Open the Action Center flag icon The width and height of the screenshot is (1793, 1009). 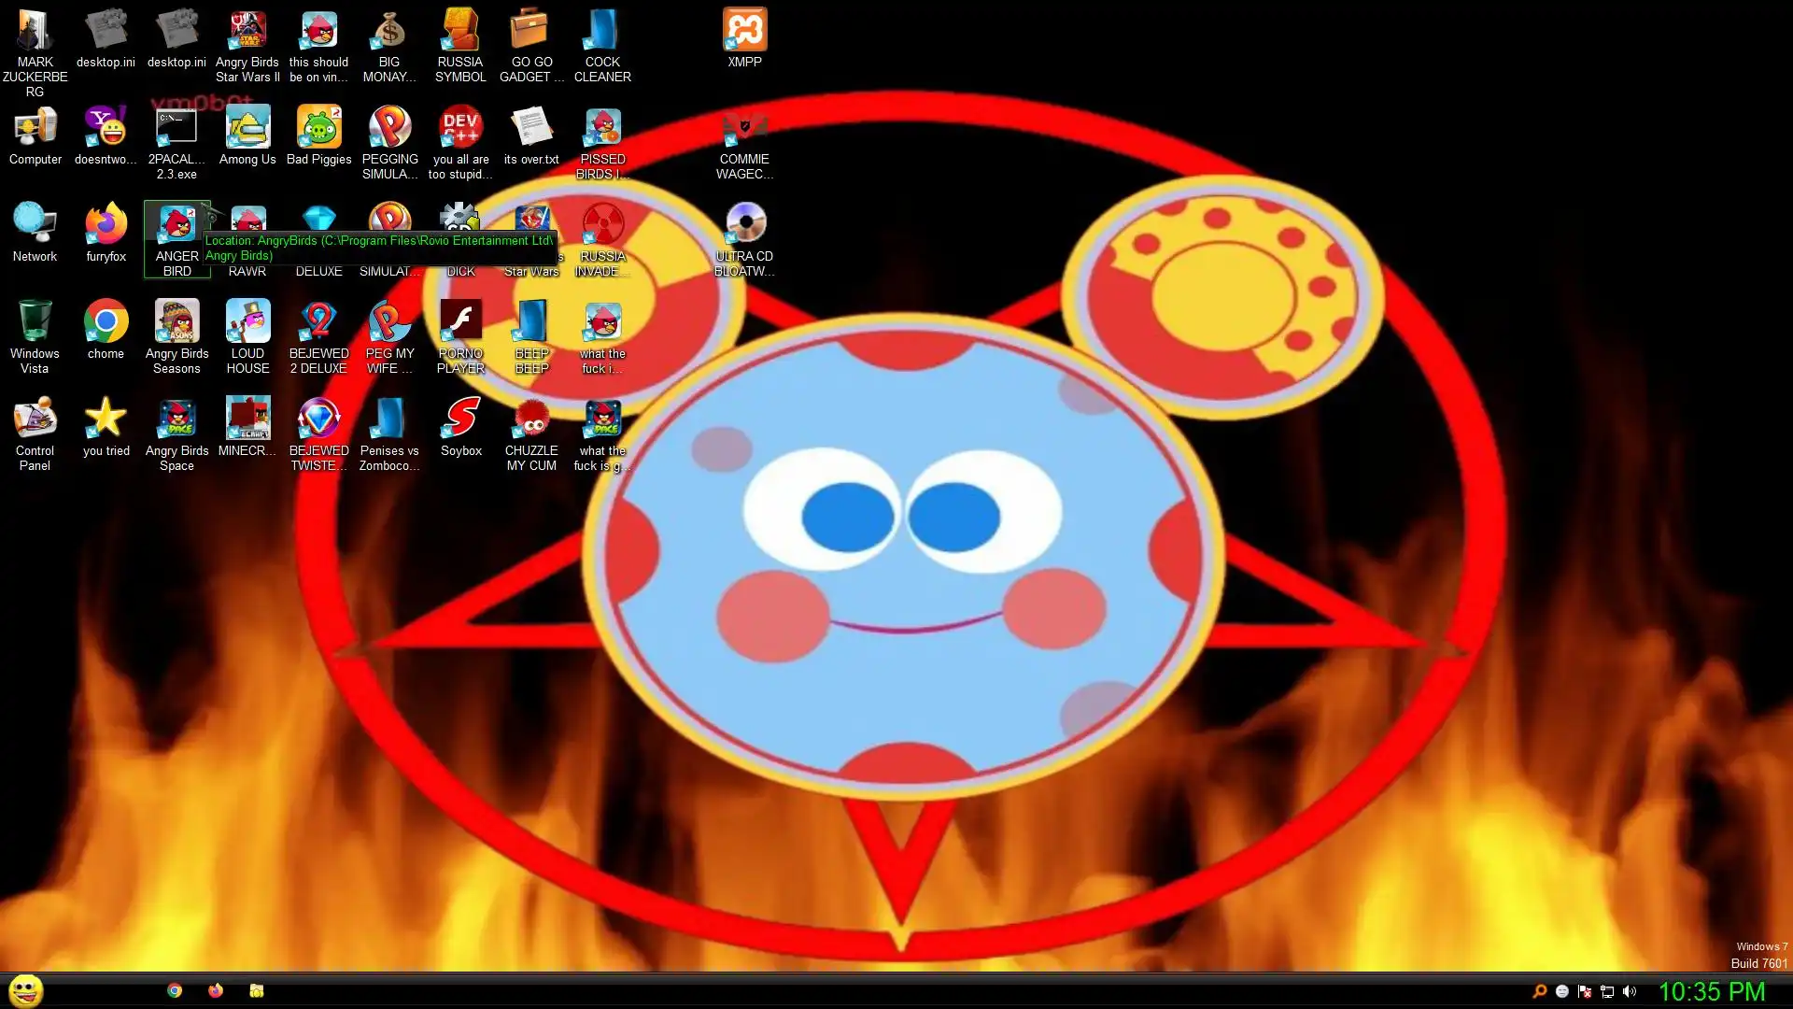1585,991
